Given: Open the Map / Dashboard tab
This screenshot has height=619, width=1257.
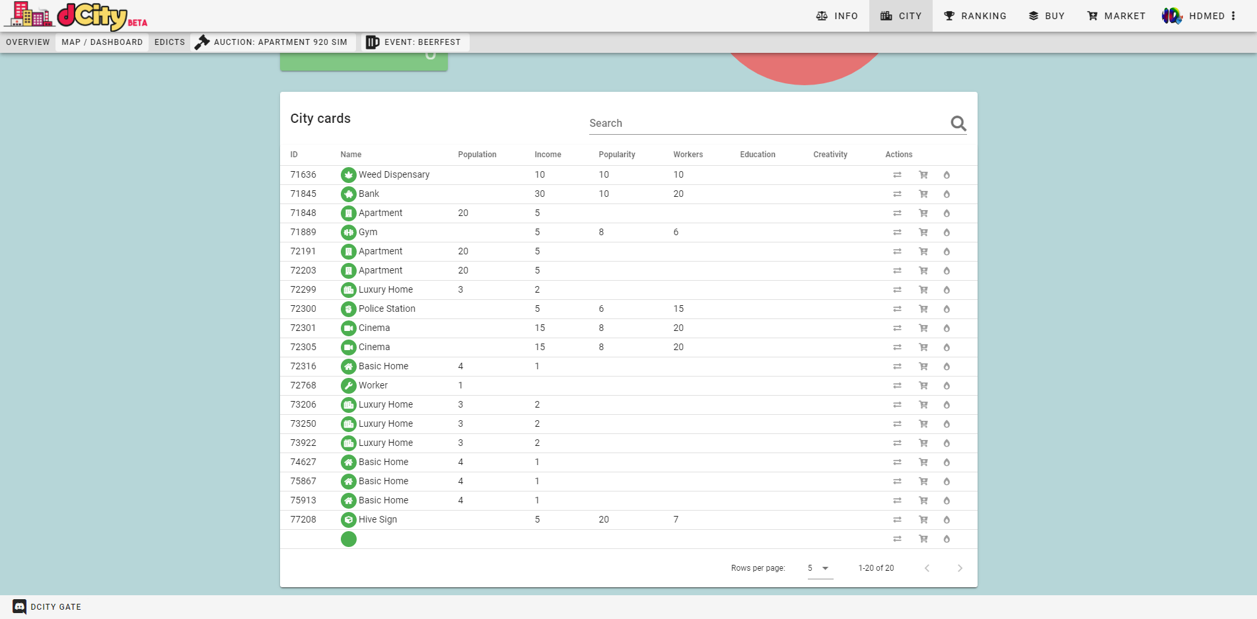Looking at the screenshot, I should point(102,42).
